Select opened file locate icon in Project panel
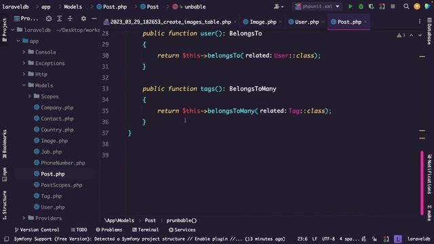The image size is (434, 244). pos(49,18)
